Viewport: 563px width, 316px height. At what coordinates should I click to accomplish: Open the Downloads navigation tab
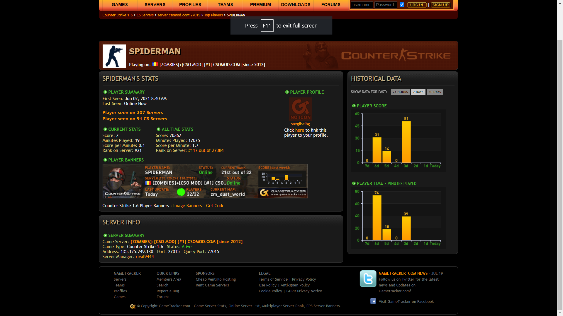click(x=295, y=5)
